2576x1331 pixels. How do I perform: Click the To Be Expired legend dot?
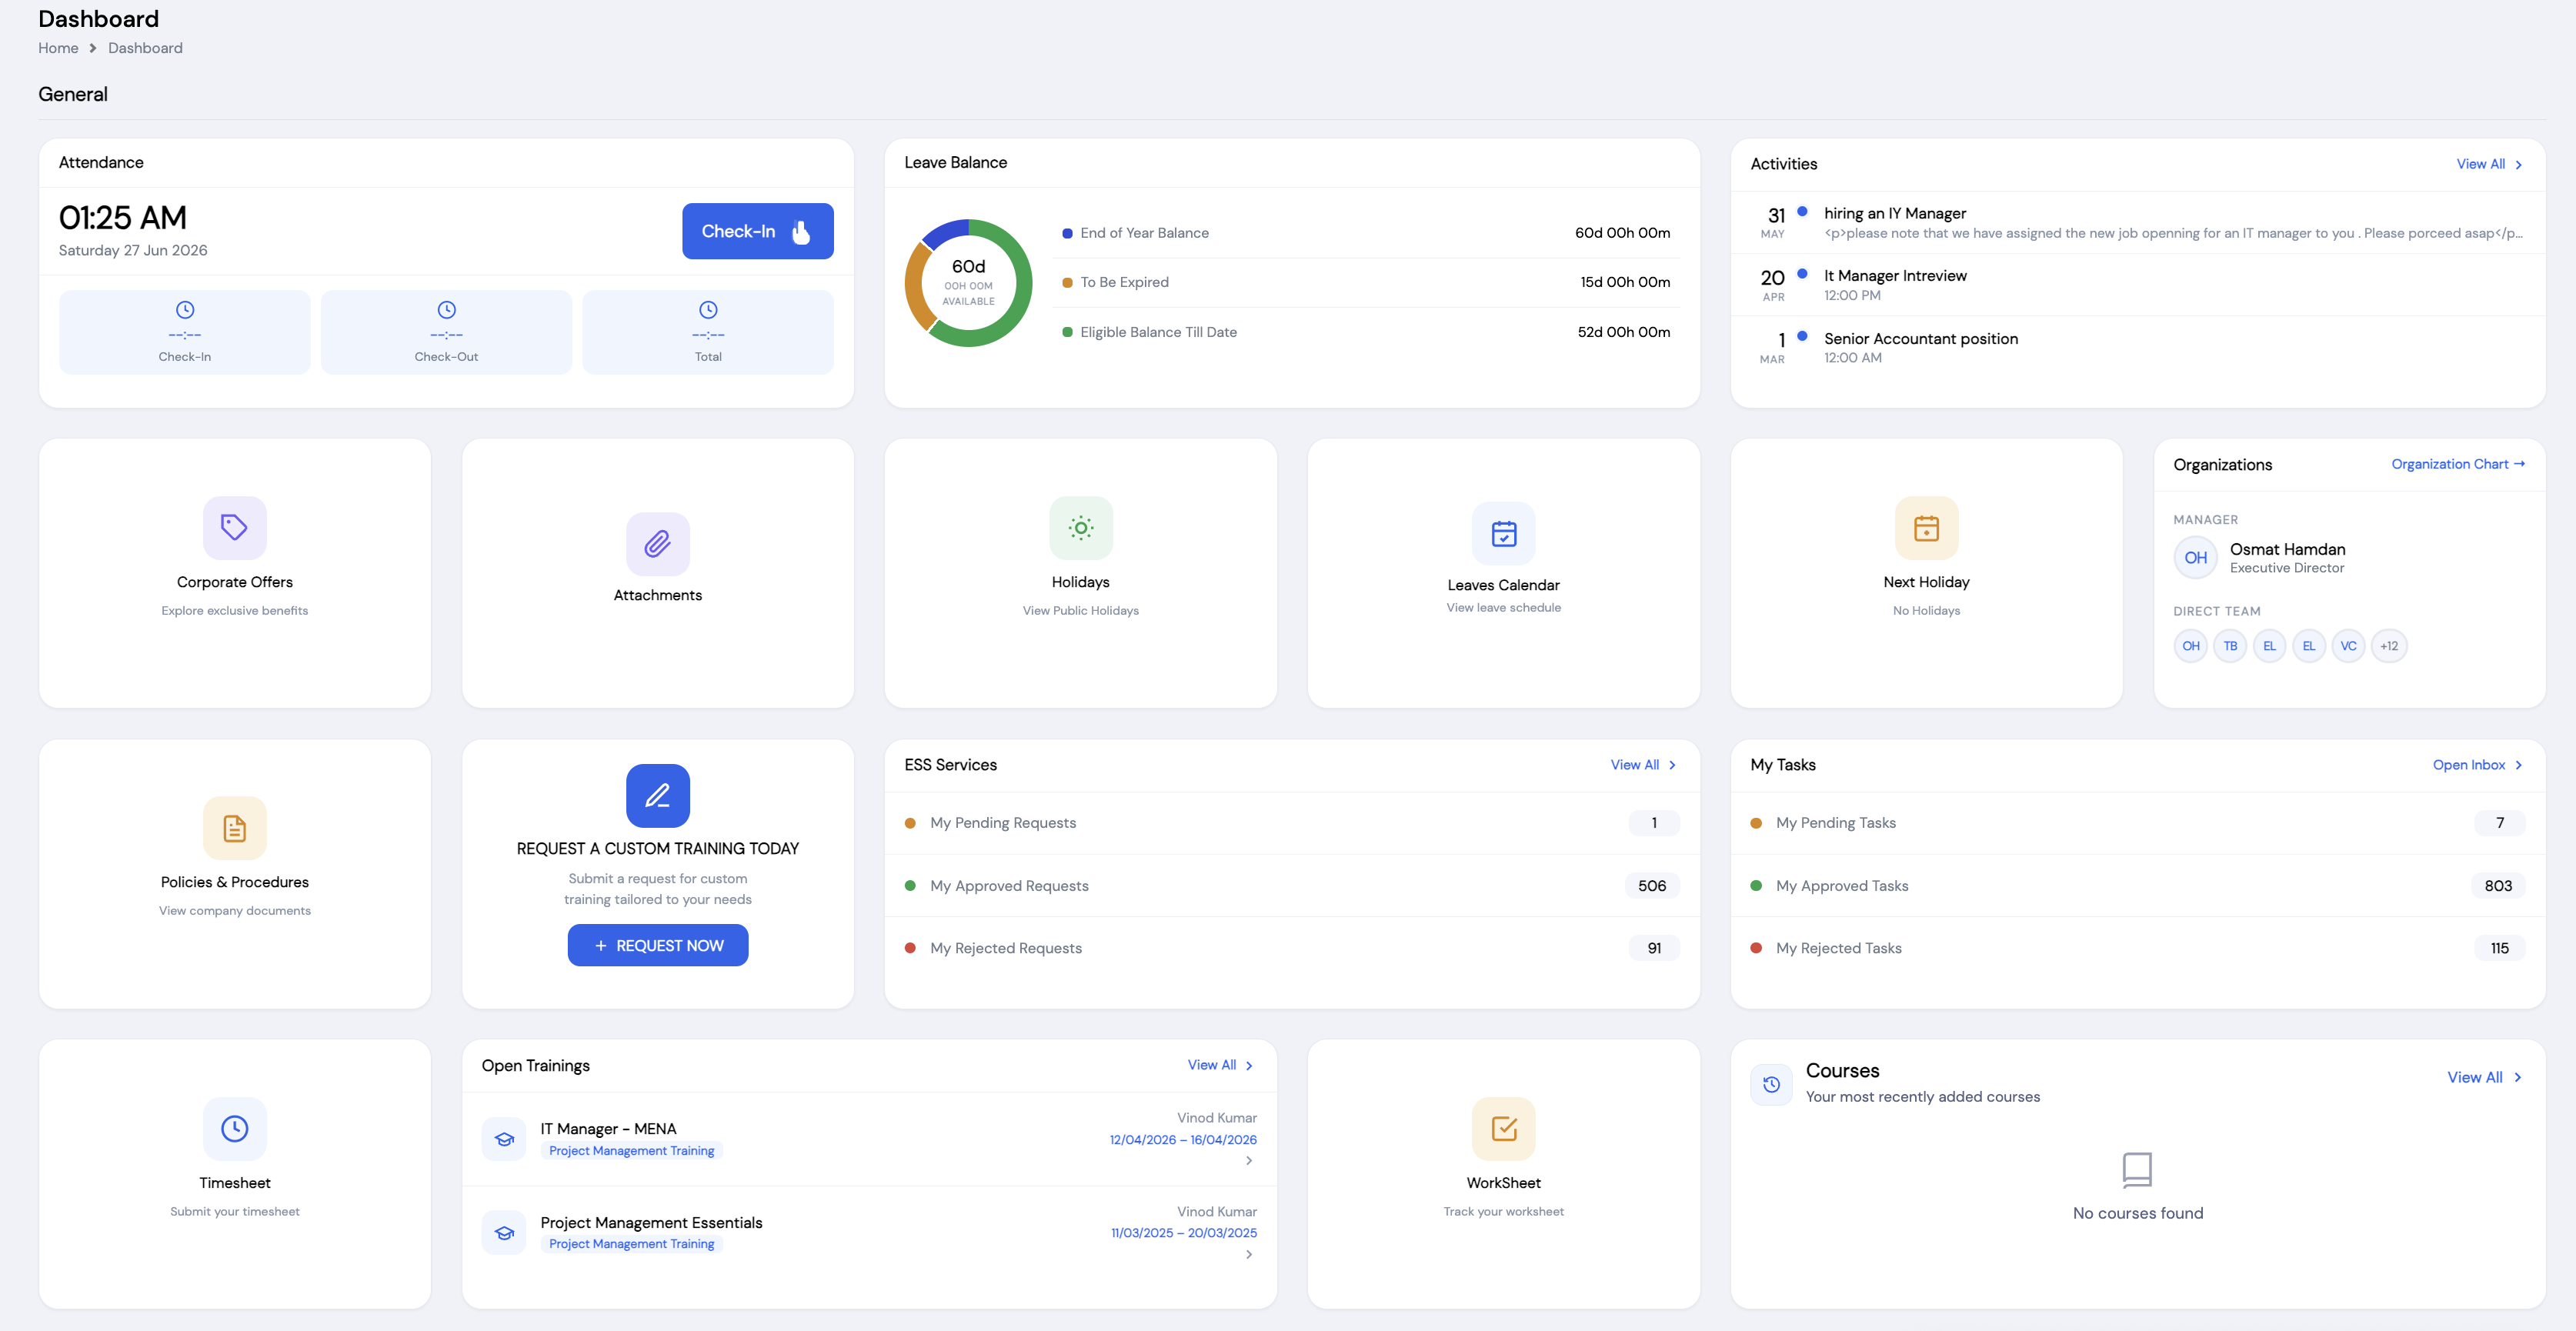(x=1067, y=283)
